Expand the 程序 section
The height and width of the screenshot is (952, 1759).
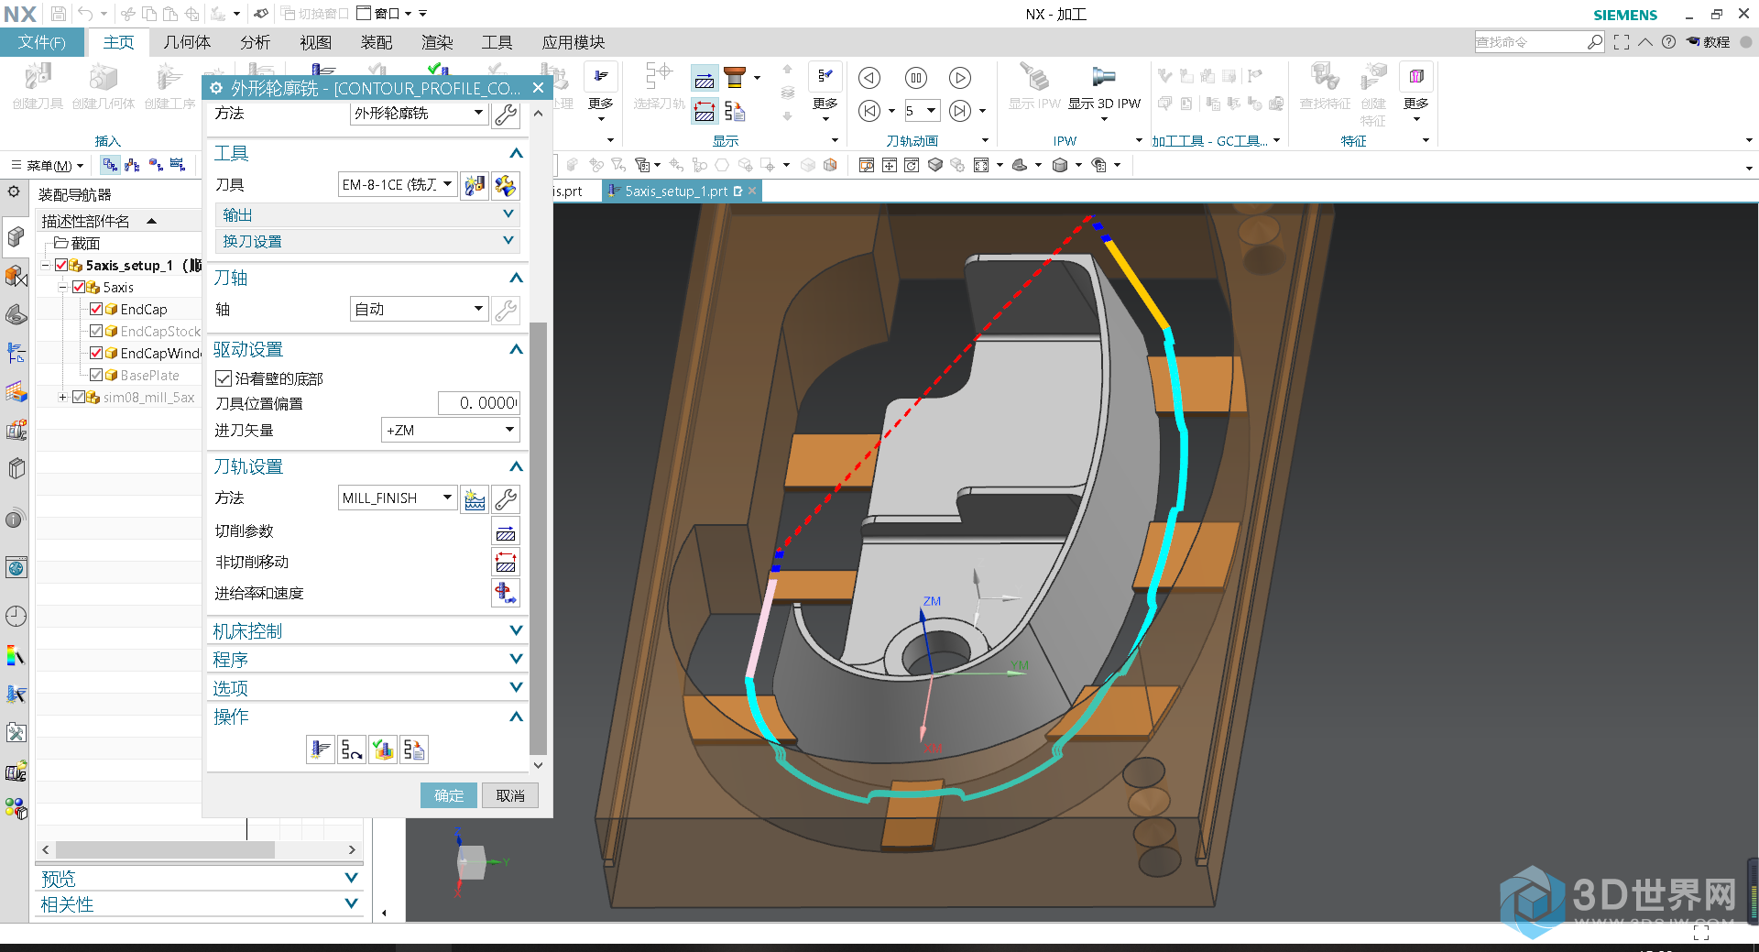368,660
